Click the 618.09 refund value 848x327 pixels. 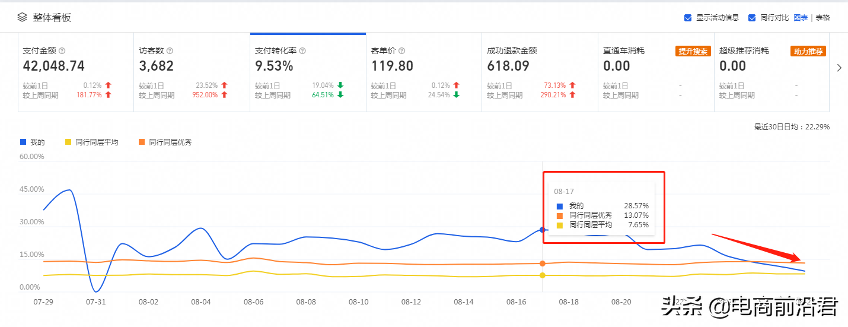point(508,66)
